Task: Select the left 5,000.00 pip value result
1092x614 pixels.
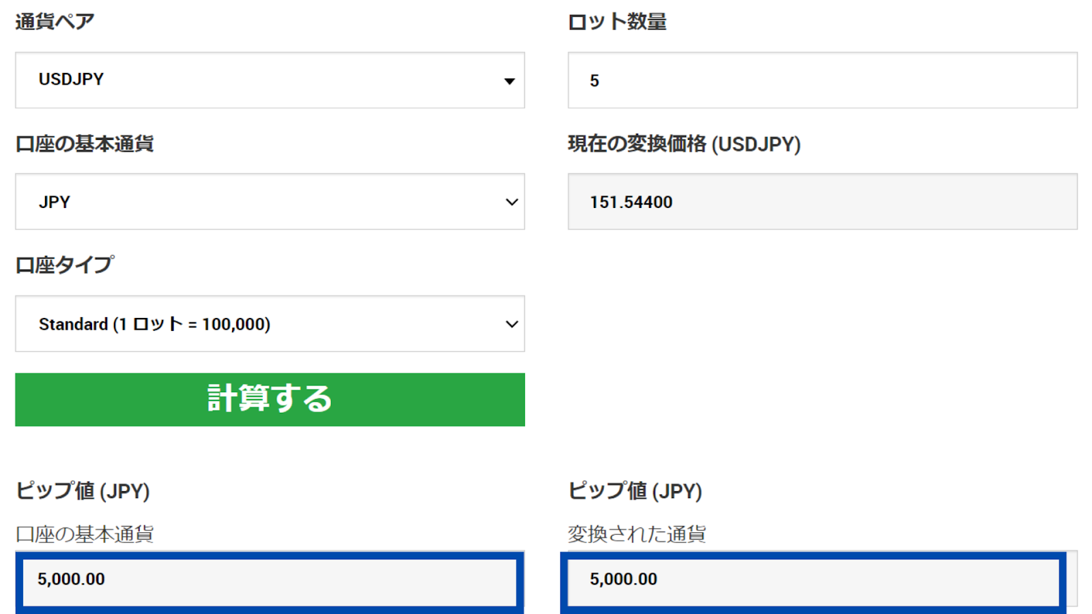Action: (270, 580)
